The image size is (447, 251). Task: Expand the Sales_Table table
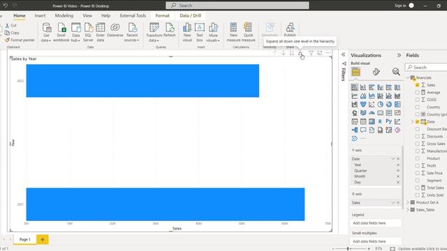pos(408,210)
